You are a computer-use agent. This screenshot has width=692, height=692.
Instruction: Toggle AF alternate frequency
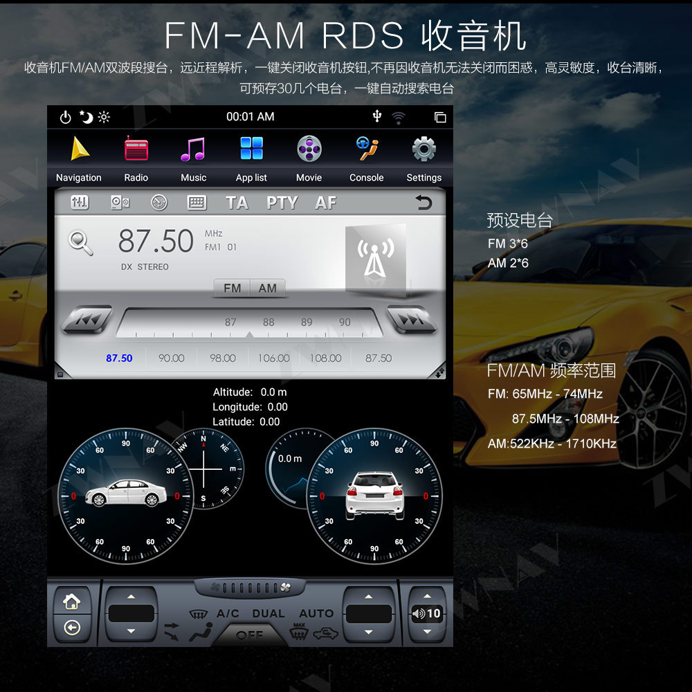[326, 203]
